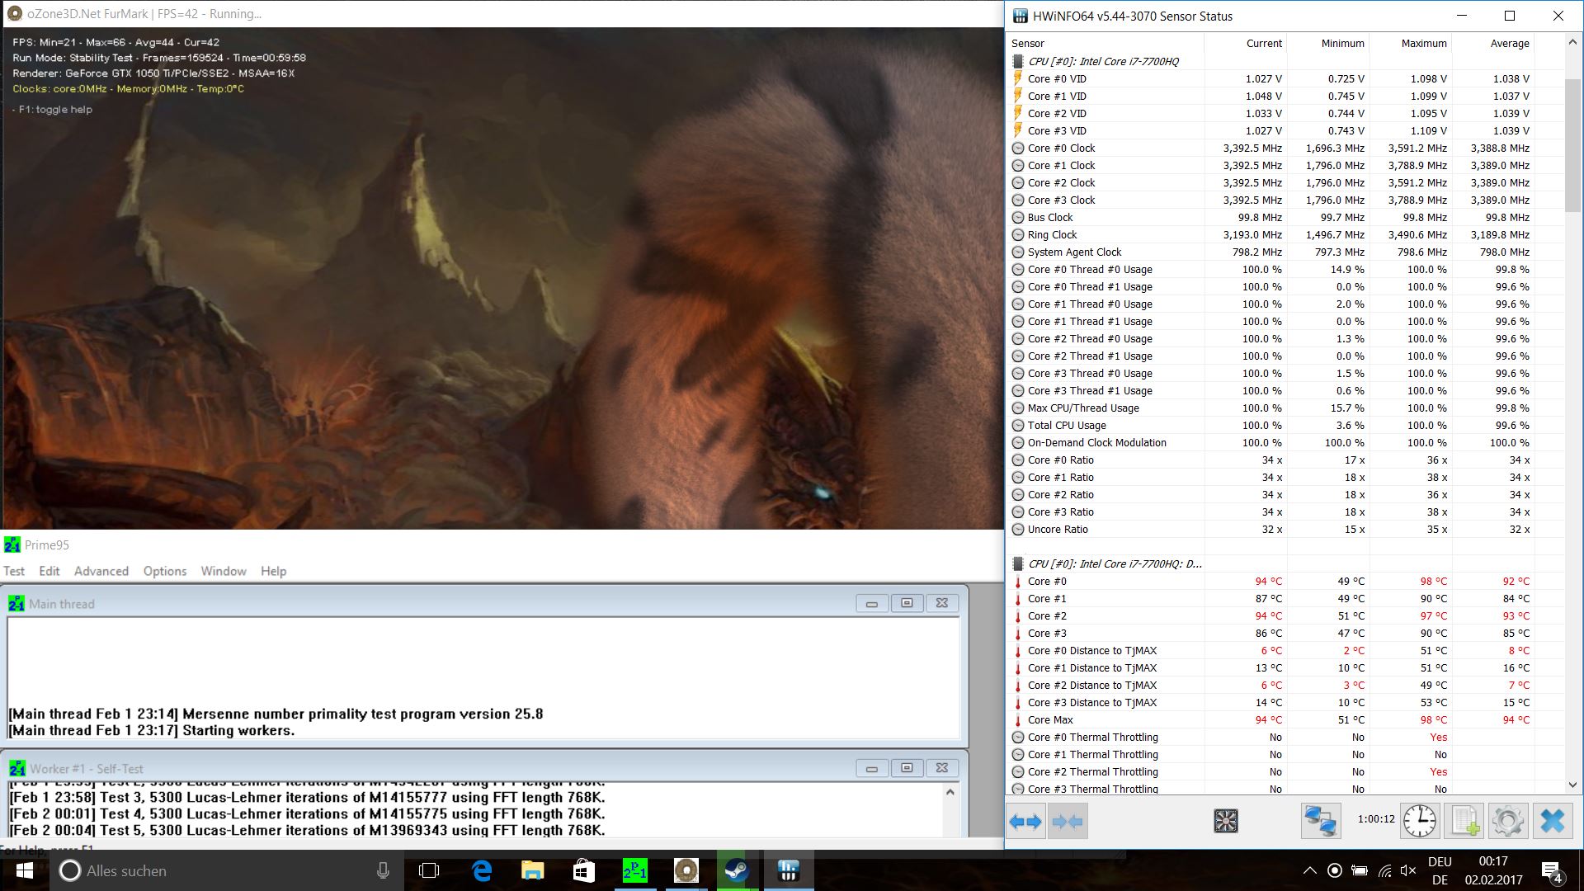Viewport: 1584px width, 891px height.
Task: Select the Total CPU Usage row
Action: point(1285,426)
